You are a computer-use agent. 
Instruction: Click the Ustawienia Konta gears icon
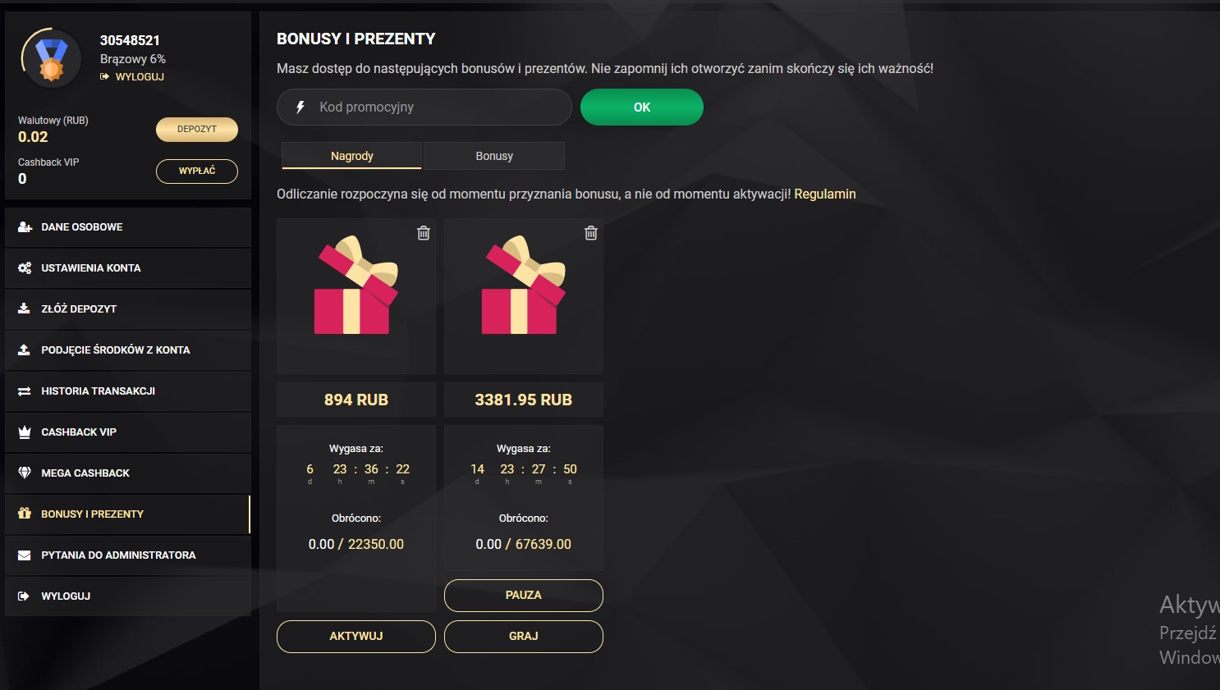click(x=25, y=268)
